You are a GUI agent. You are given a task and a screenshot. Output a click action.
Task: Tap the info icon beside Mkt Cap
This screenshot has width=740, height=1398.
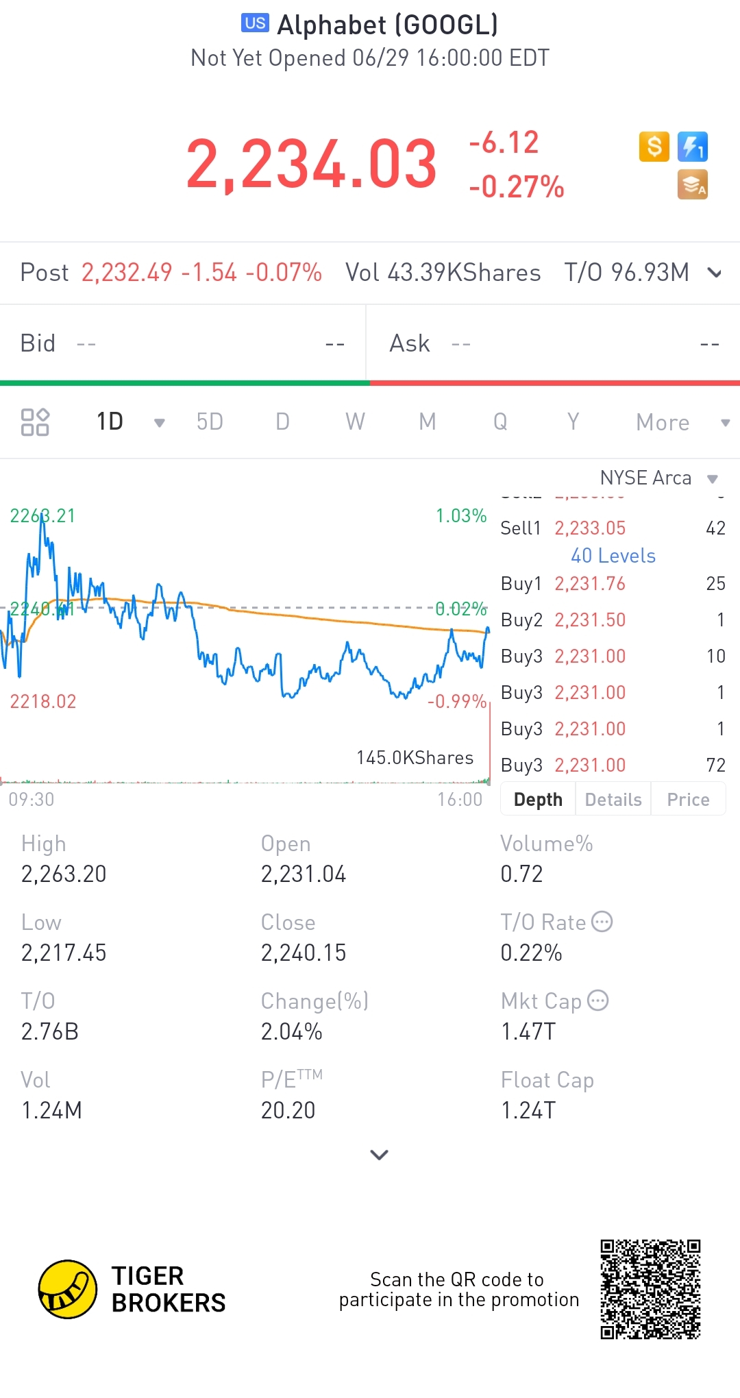[597, 1001]
